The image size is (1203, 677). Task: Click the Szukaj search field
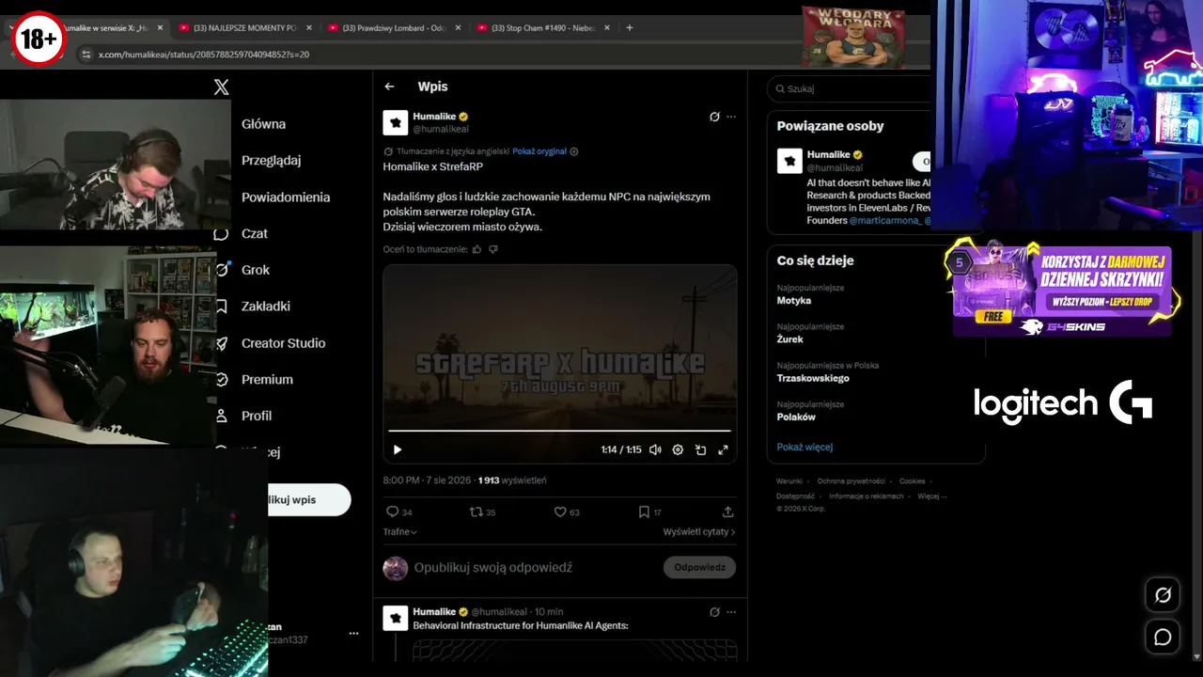pyautogui.click(x=849, y=88)
